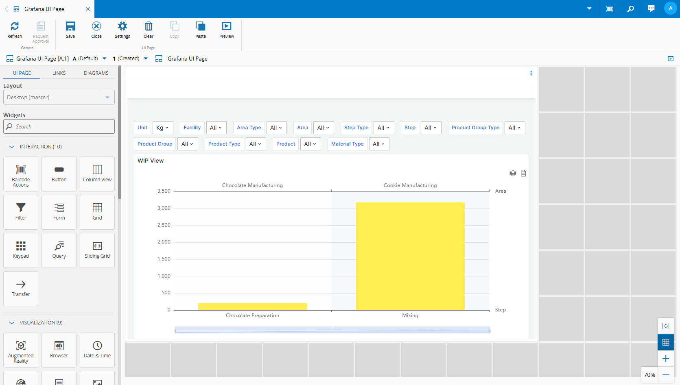Collapse the INTERACTION widgets section
This screenshot has height=385, width=680.
point(12,147)
